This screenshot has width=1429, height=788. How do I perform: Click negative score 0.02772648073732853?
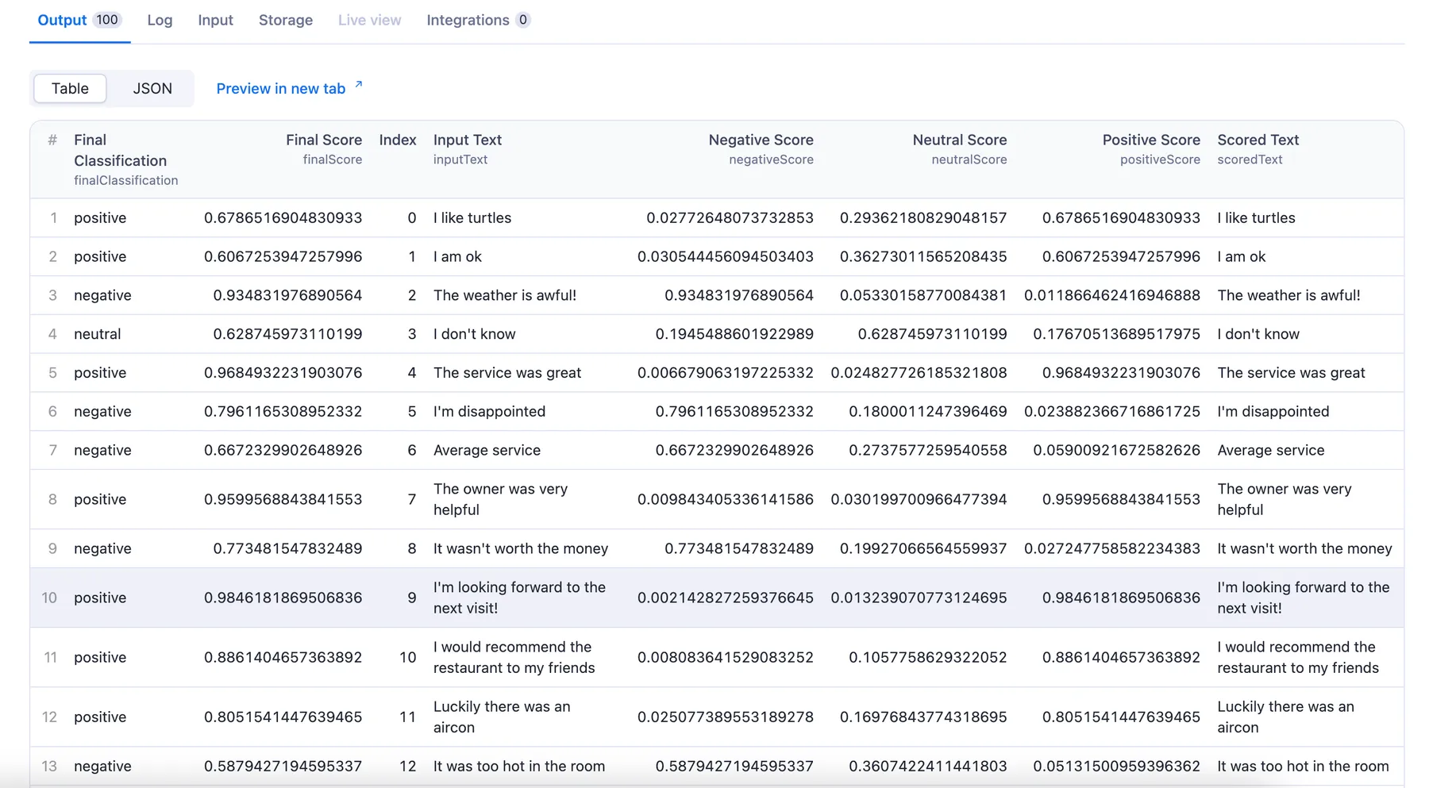click(730, 217)
